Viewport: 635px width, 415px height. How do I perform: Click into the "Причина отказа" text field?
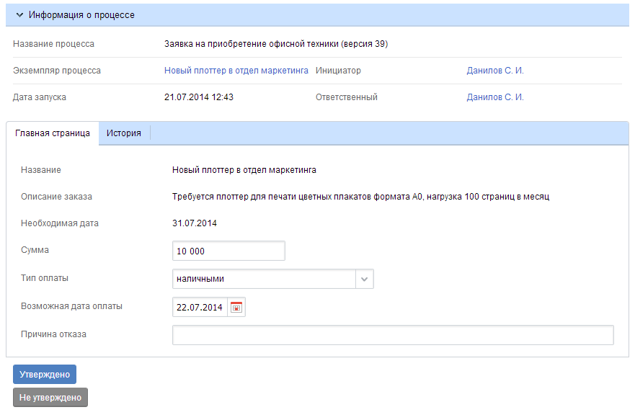point(393,335)
